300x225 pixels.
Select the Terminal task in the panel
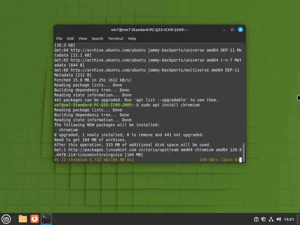point(46,219)
